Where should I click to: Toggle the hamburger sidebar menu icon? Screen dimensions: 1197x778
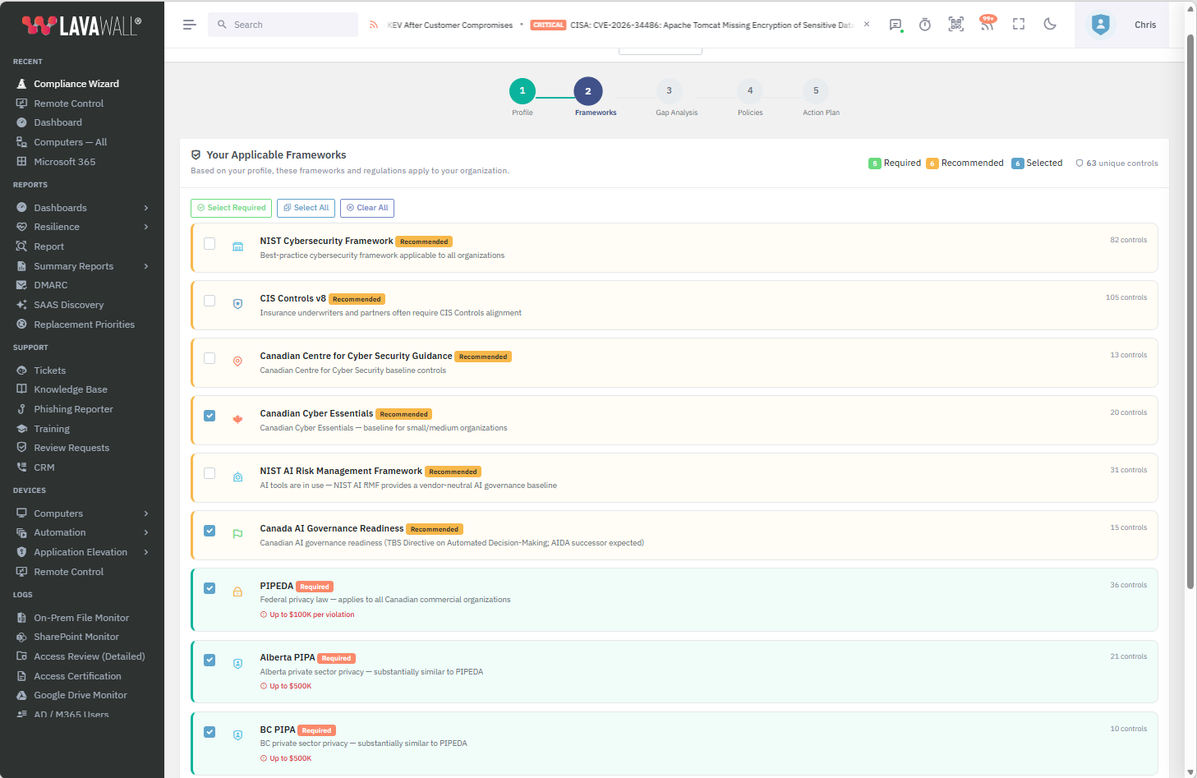click(189, 25)
